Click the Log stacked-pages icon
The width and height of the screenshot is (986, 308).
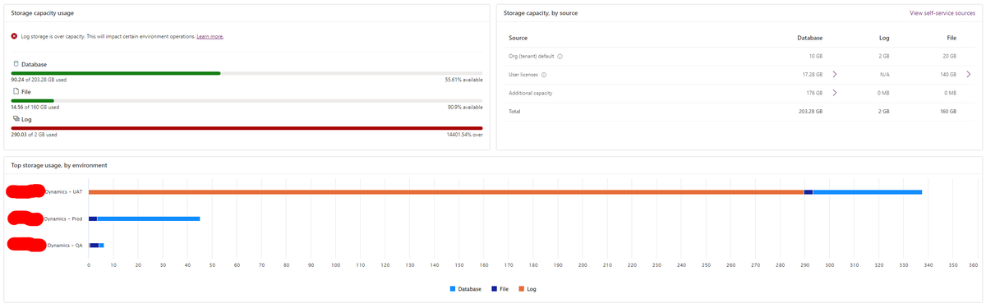pyautogui.click(x=16, y=119)
